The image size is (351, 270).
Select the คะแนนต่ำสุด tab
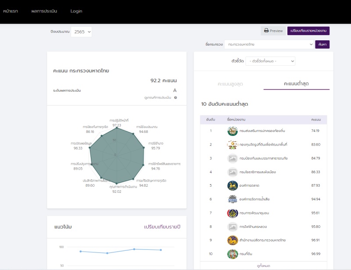(296, 83)
